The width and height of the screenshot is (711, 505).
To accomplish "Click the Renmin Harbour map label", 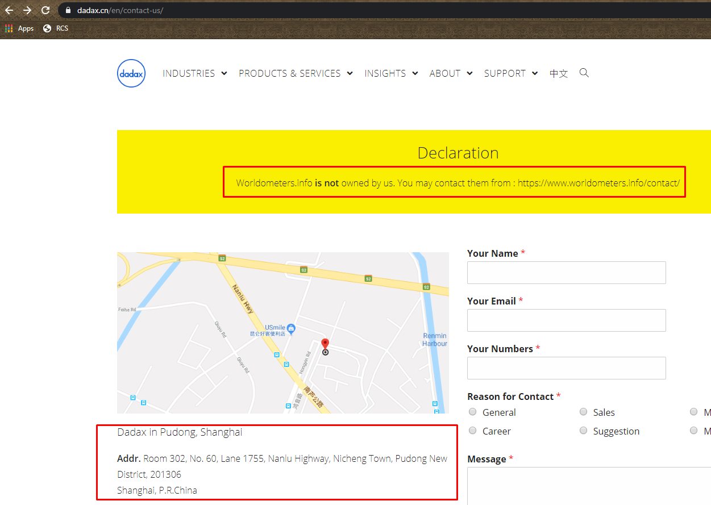I will [435, 340].
